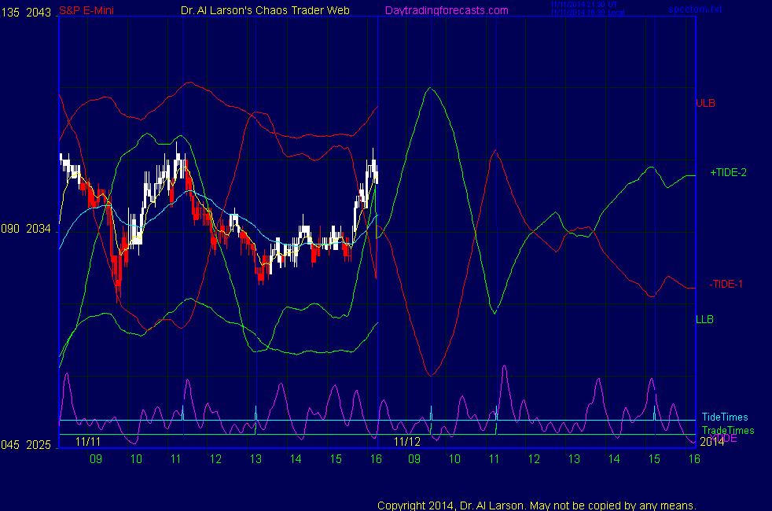Click the "09" hour label for the 11/11 session
This screenshot has width=772, height=511.
(96, 459)
